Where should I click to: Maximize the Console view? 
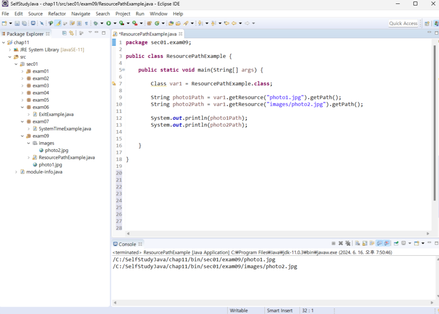click(x=437, y=243)
